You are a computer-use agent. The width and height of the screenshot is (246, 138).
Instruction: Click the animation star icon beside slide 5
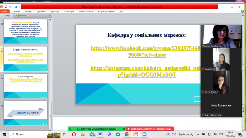(2, 51)
